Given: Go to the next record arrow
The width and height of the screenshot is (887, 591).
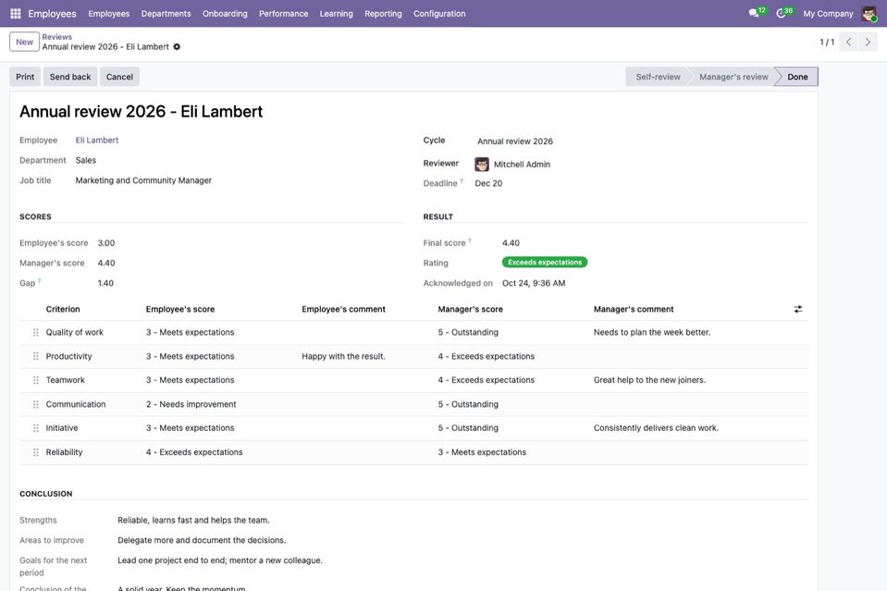Looking at the screenshot, I should coord(868,42).
